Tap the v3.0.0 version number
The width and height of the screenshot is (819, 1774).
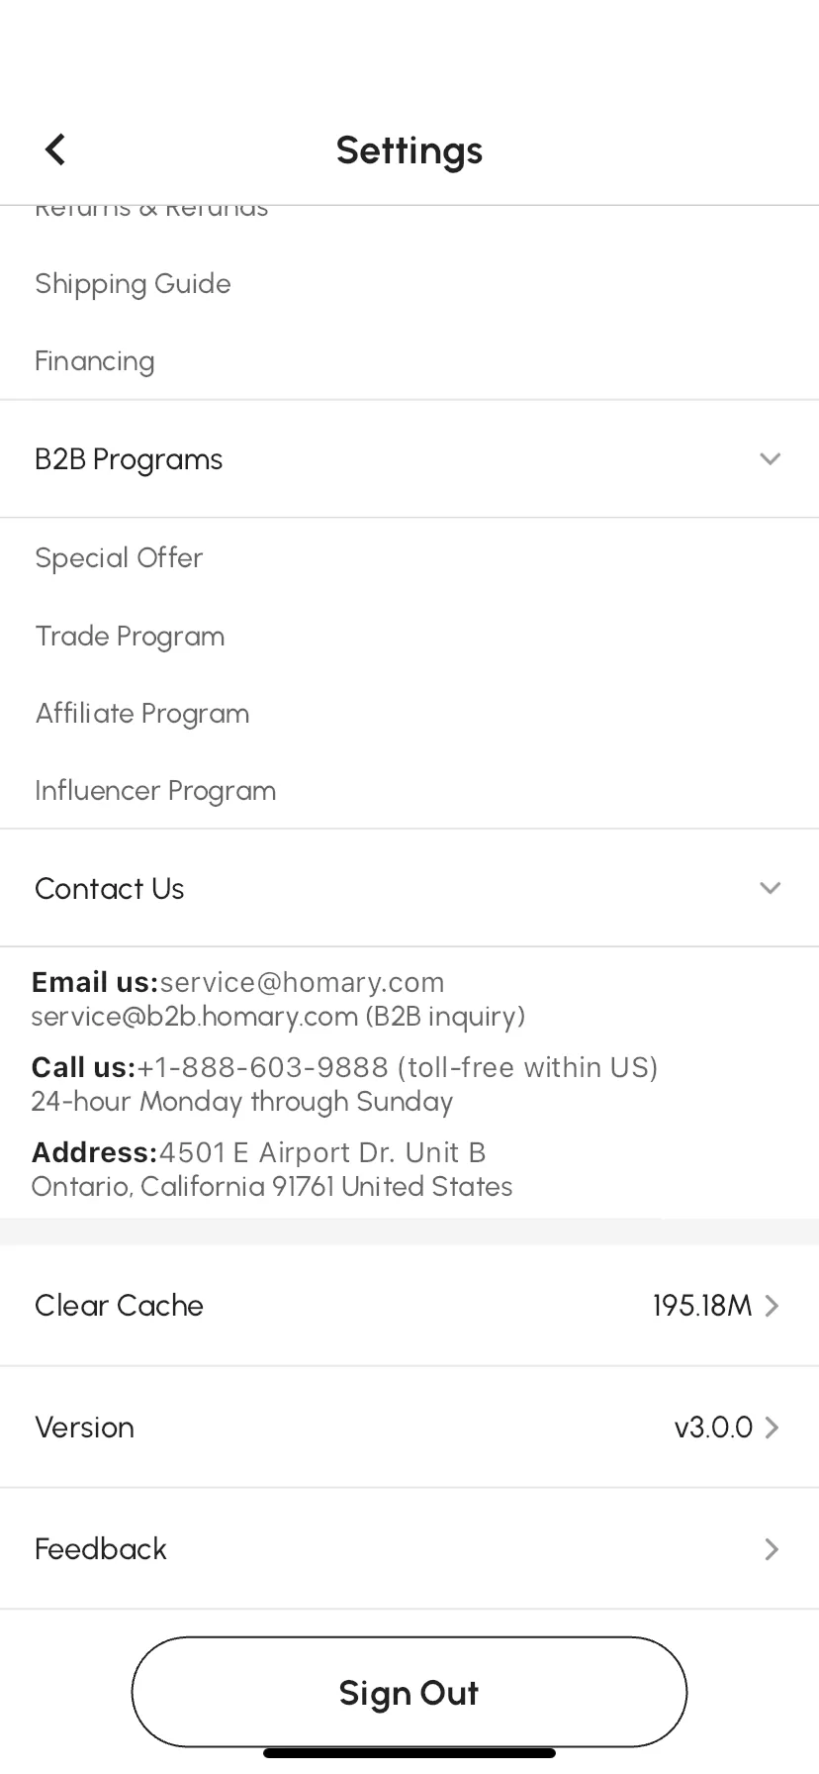point(713,1428)
